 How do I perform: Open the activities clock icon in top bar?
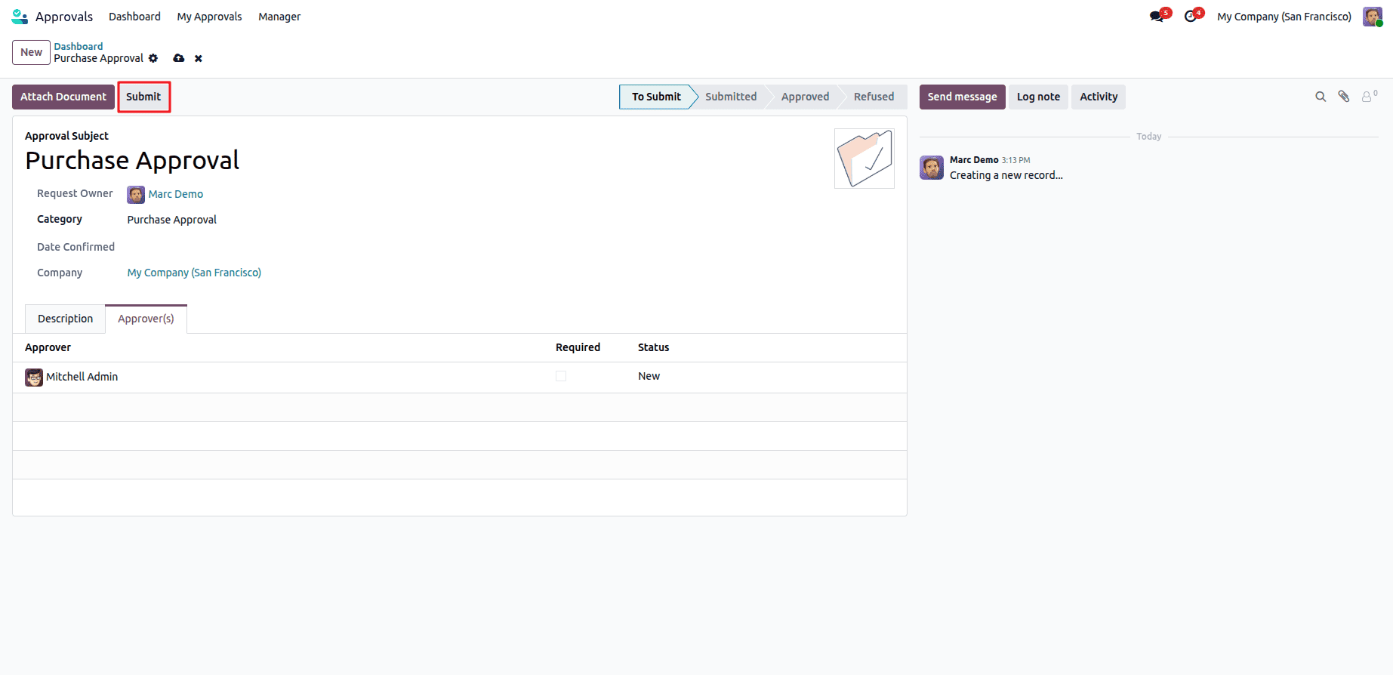tap(1191, 17)
